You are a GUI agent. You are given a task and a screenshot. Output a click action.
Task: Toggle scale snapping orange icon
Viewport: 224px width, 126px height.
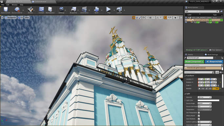(165, 18)
